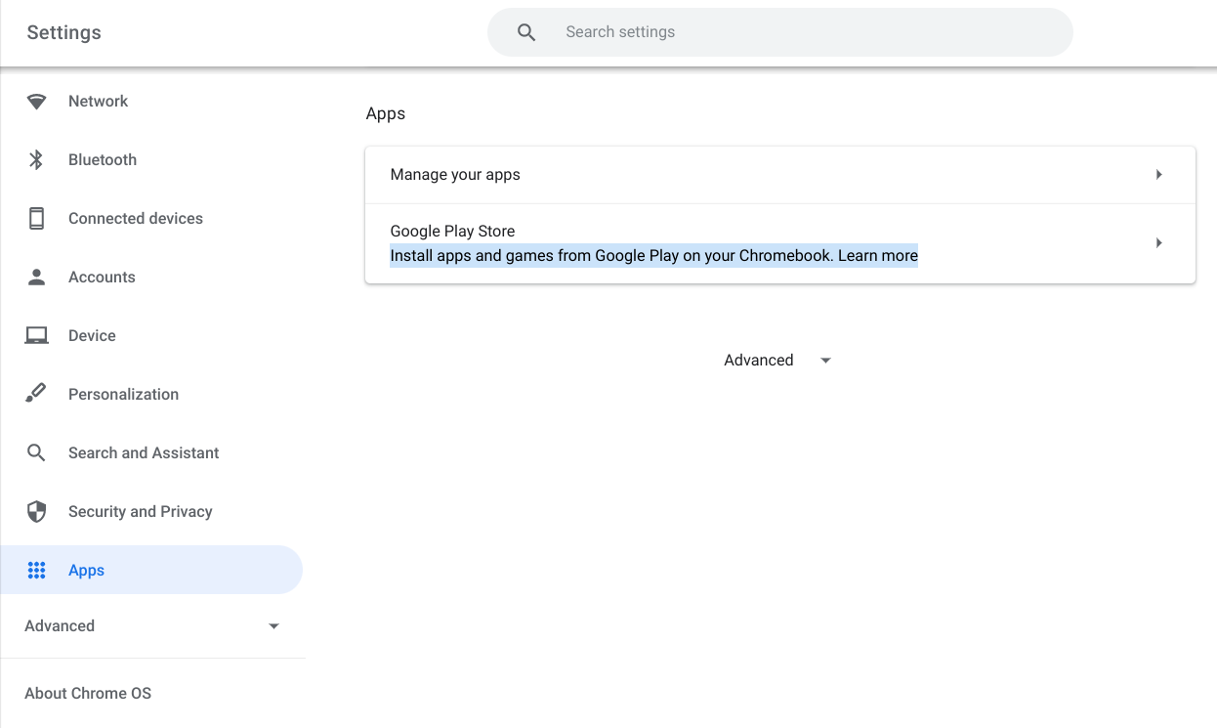Expand the Manage your apps row

coord(779,174)
